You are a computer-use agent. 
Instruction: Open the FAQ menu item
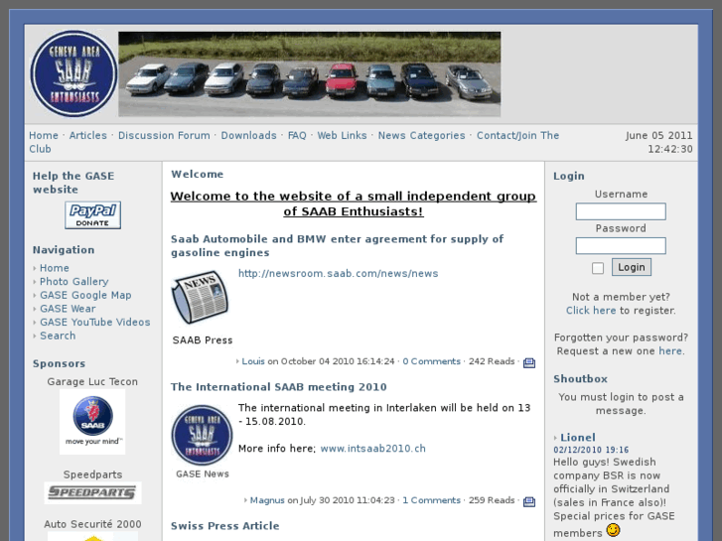click(x=297, y=135)
